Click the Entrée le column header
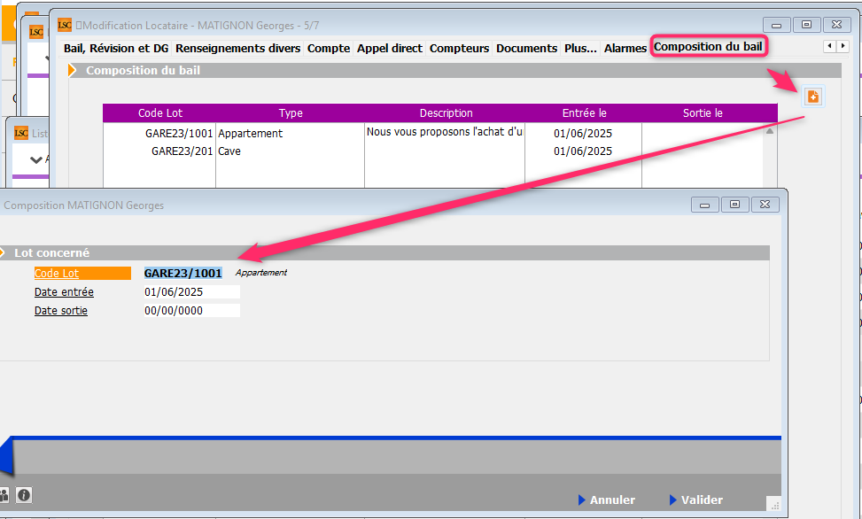 (584, 113)
